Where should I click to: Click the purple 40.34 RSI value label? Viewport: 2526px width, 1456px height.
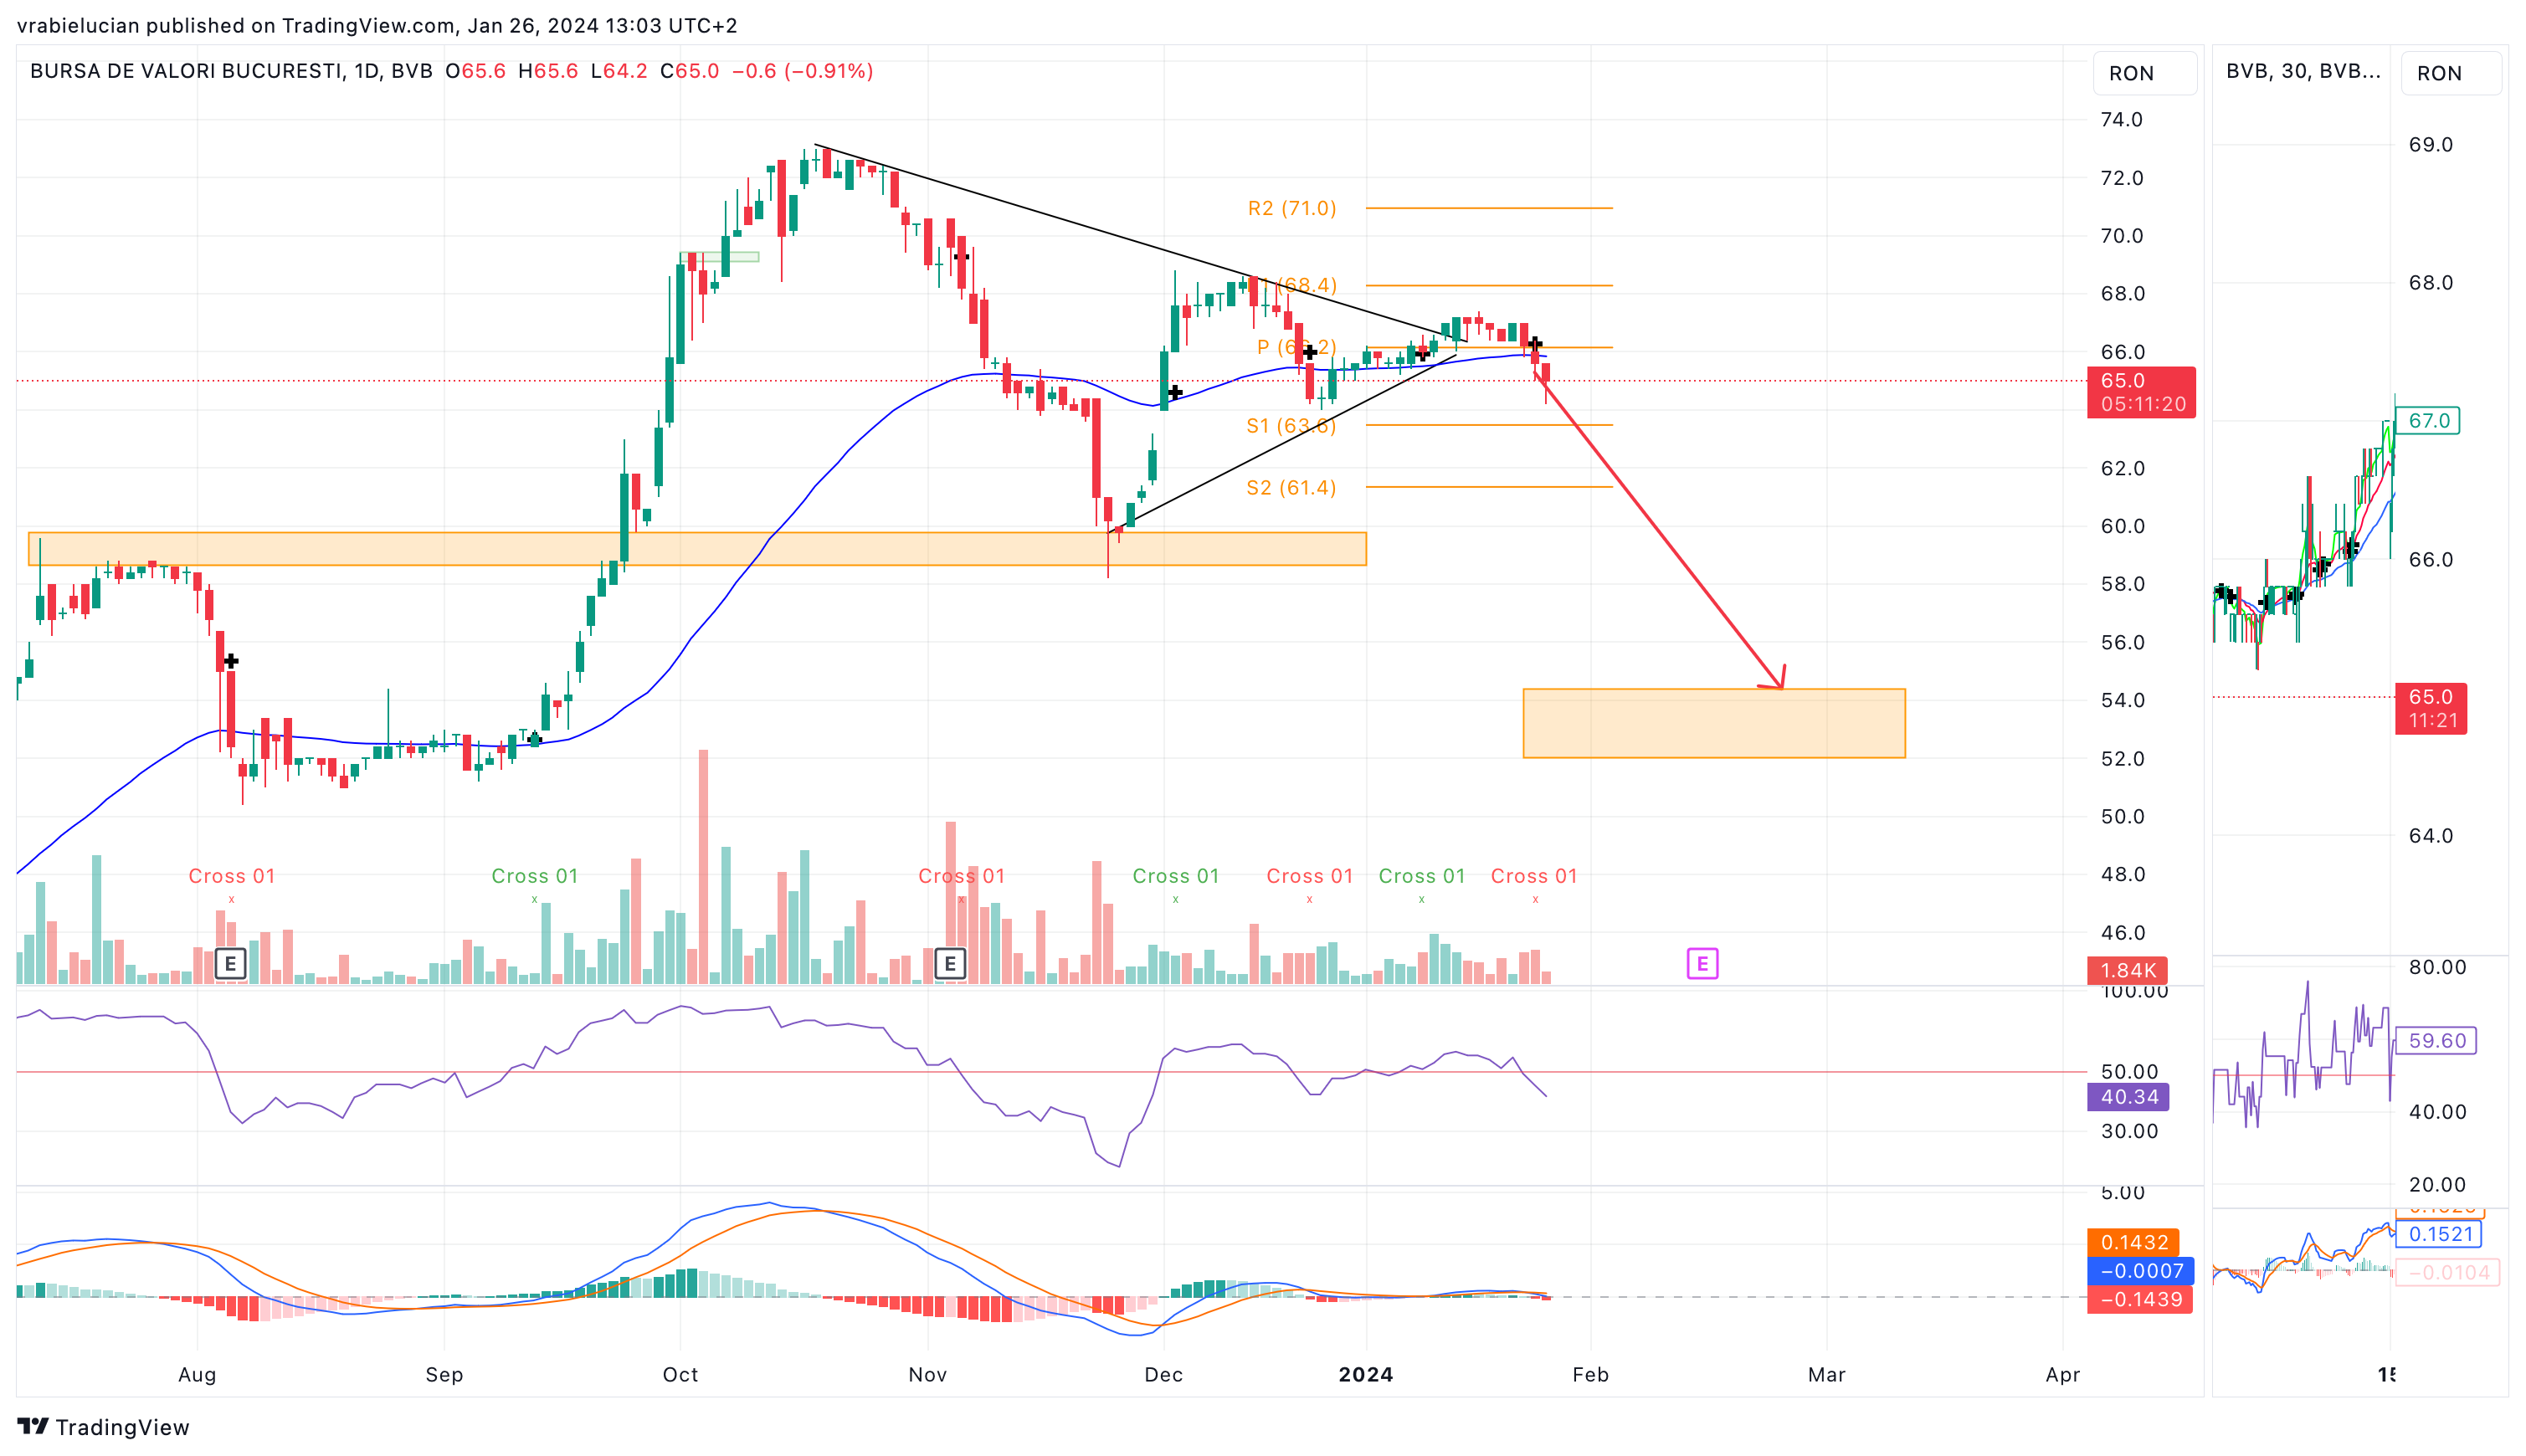pos(2129,1097)
